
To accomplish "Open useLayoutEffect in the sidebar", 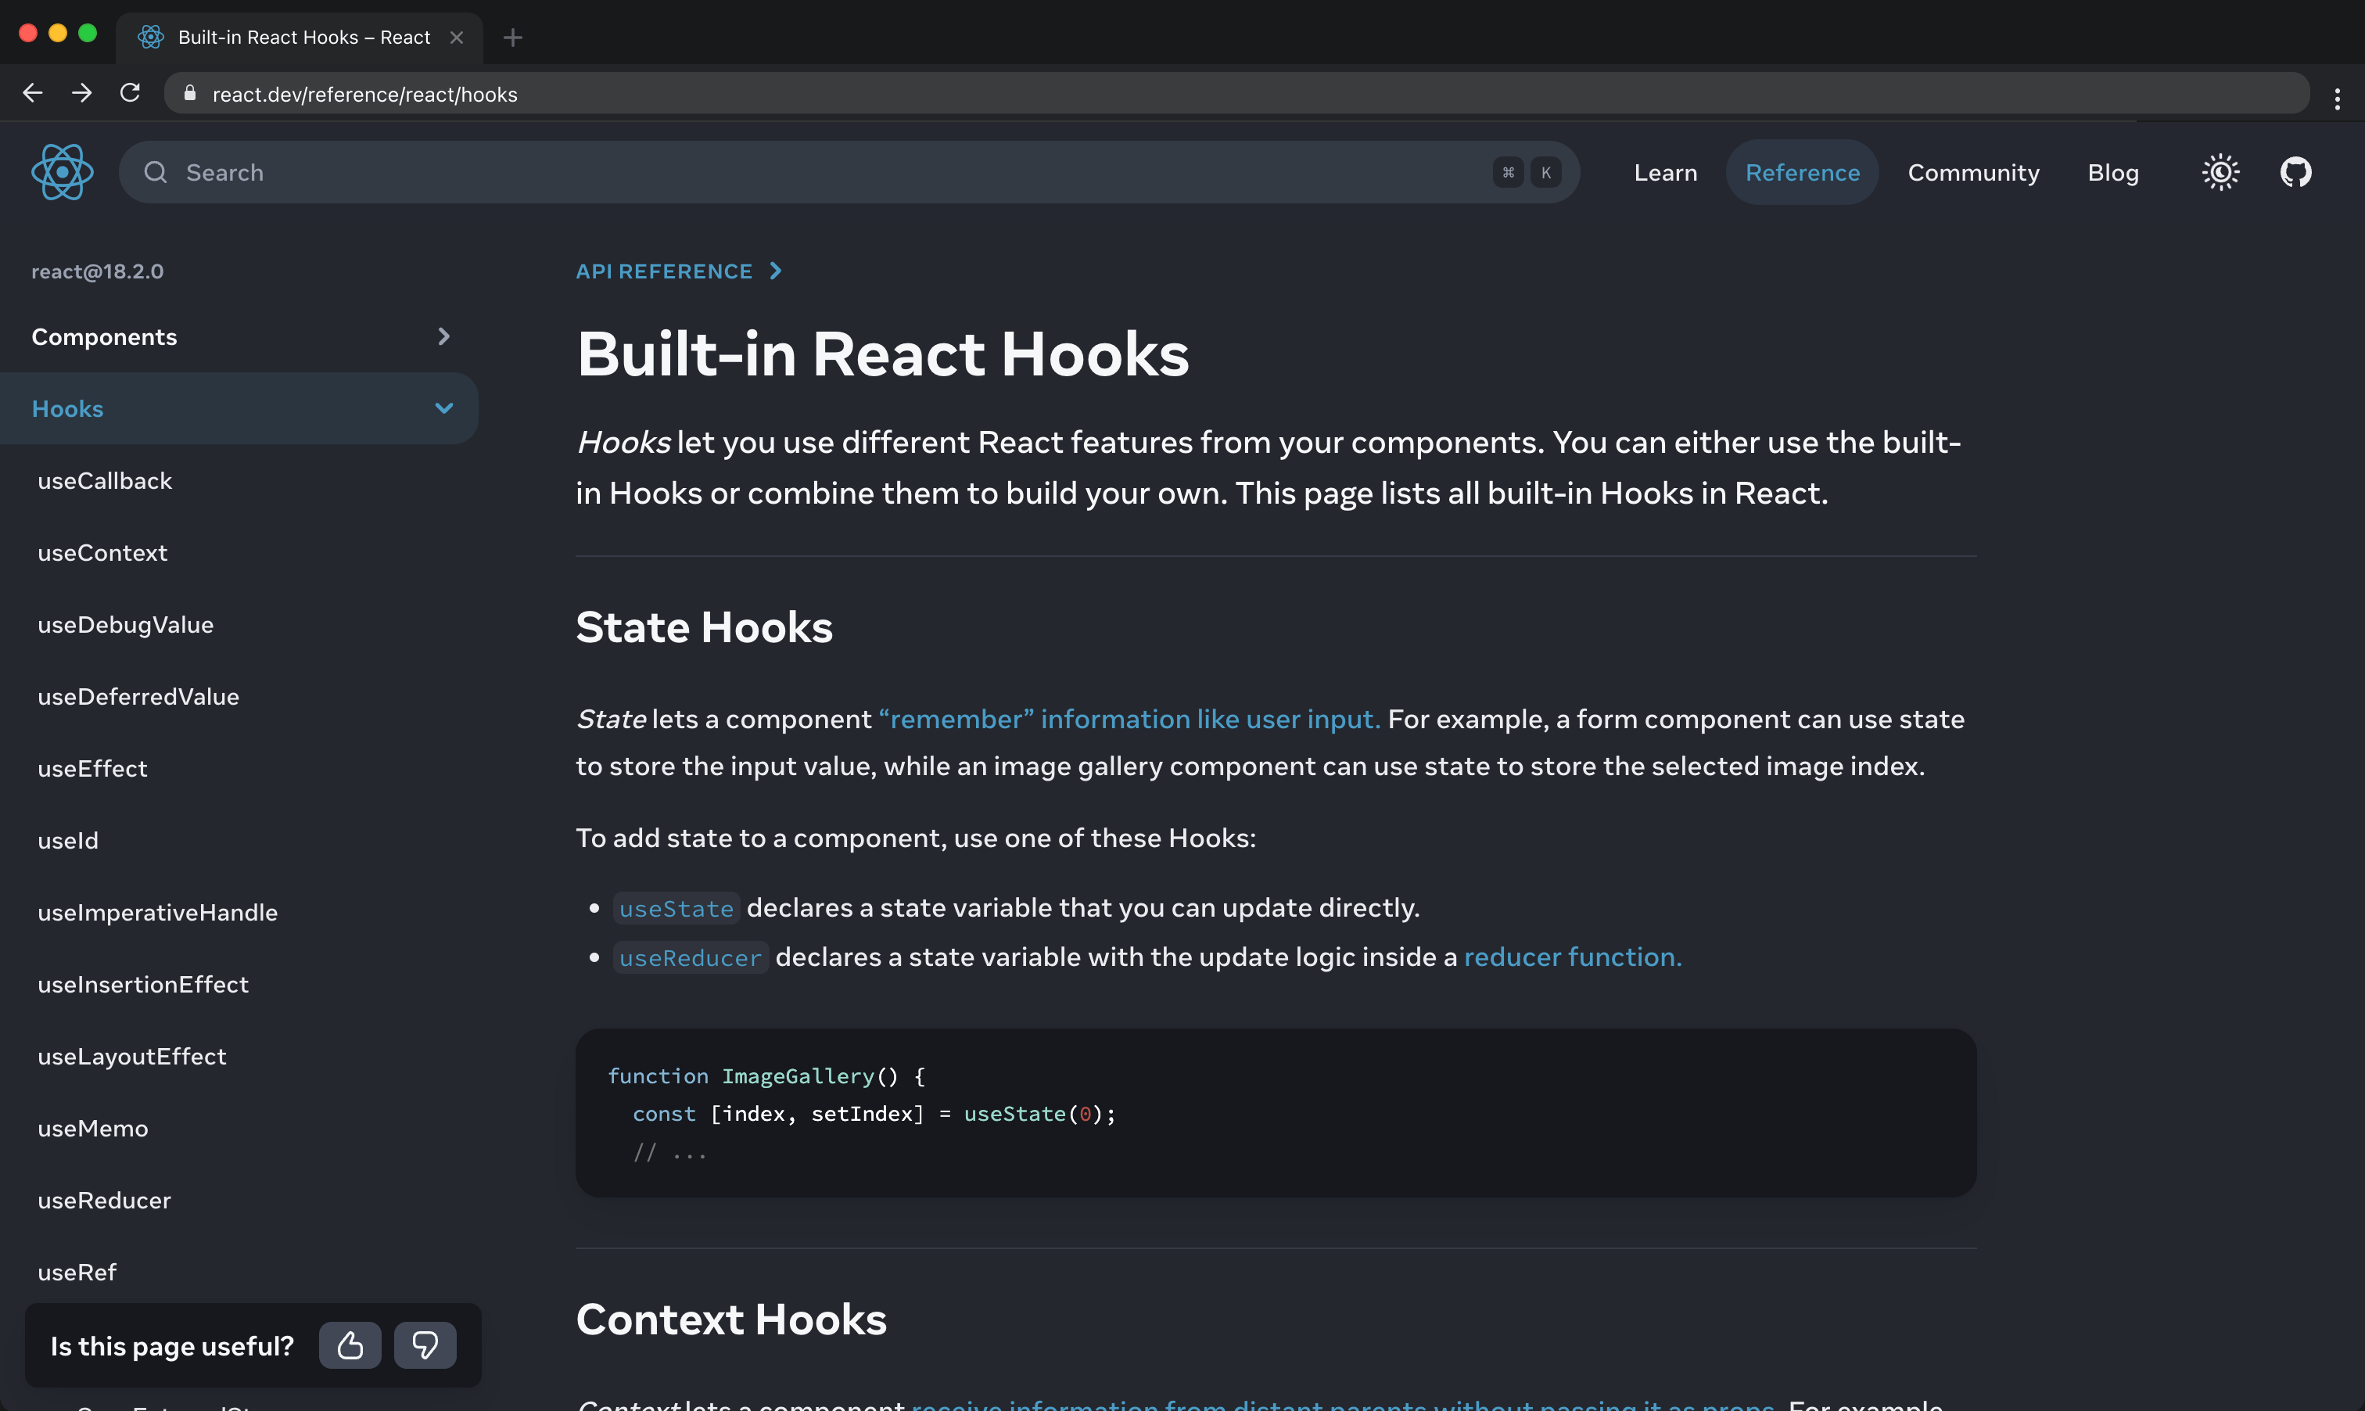I will coord(132,1057).
